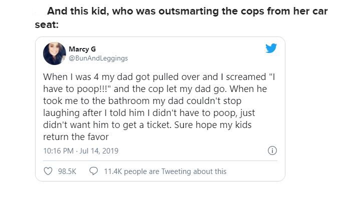This screenshot has height=197, width=348.
Task: Click the line "didn't want him to get a ticket"
Action: pos(107,125)
